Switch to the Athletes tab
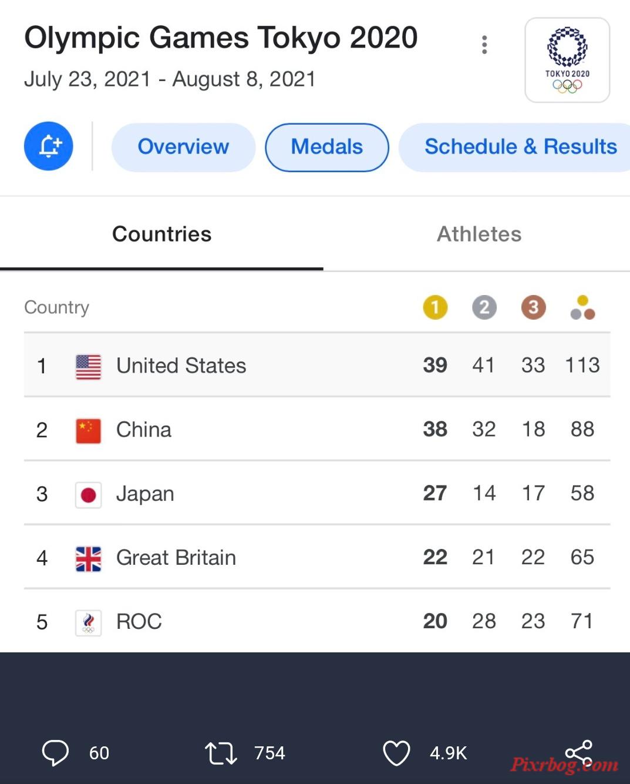630x784 pixels. point(479,234)
